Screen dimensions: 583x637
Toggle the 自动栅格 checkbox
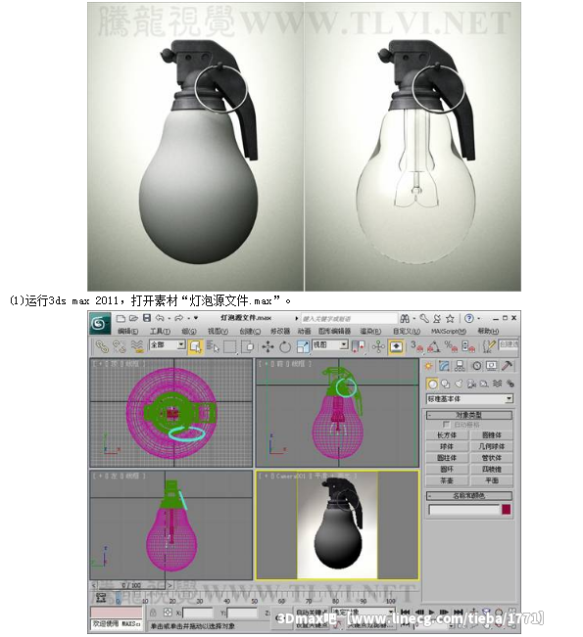[446, 425]
